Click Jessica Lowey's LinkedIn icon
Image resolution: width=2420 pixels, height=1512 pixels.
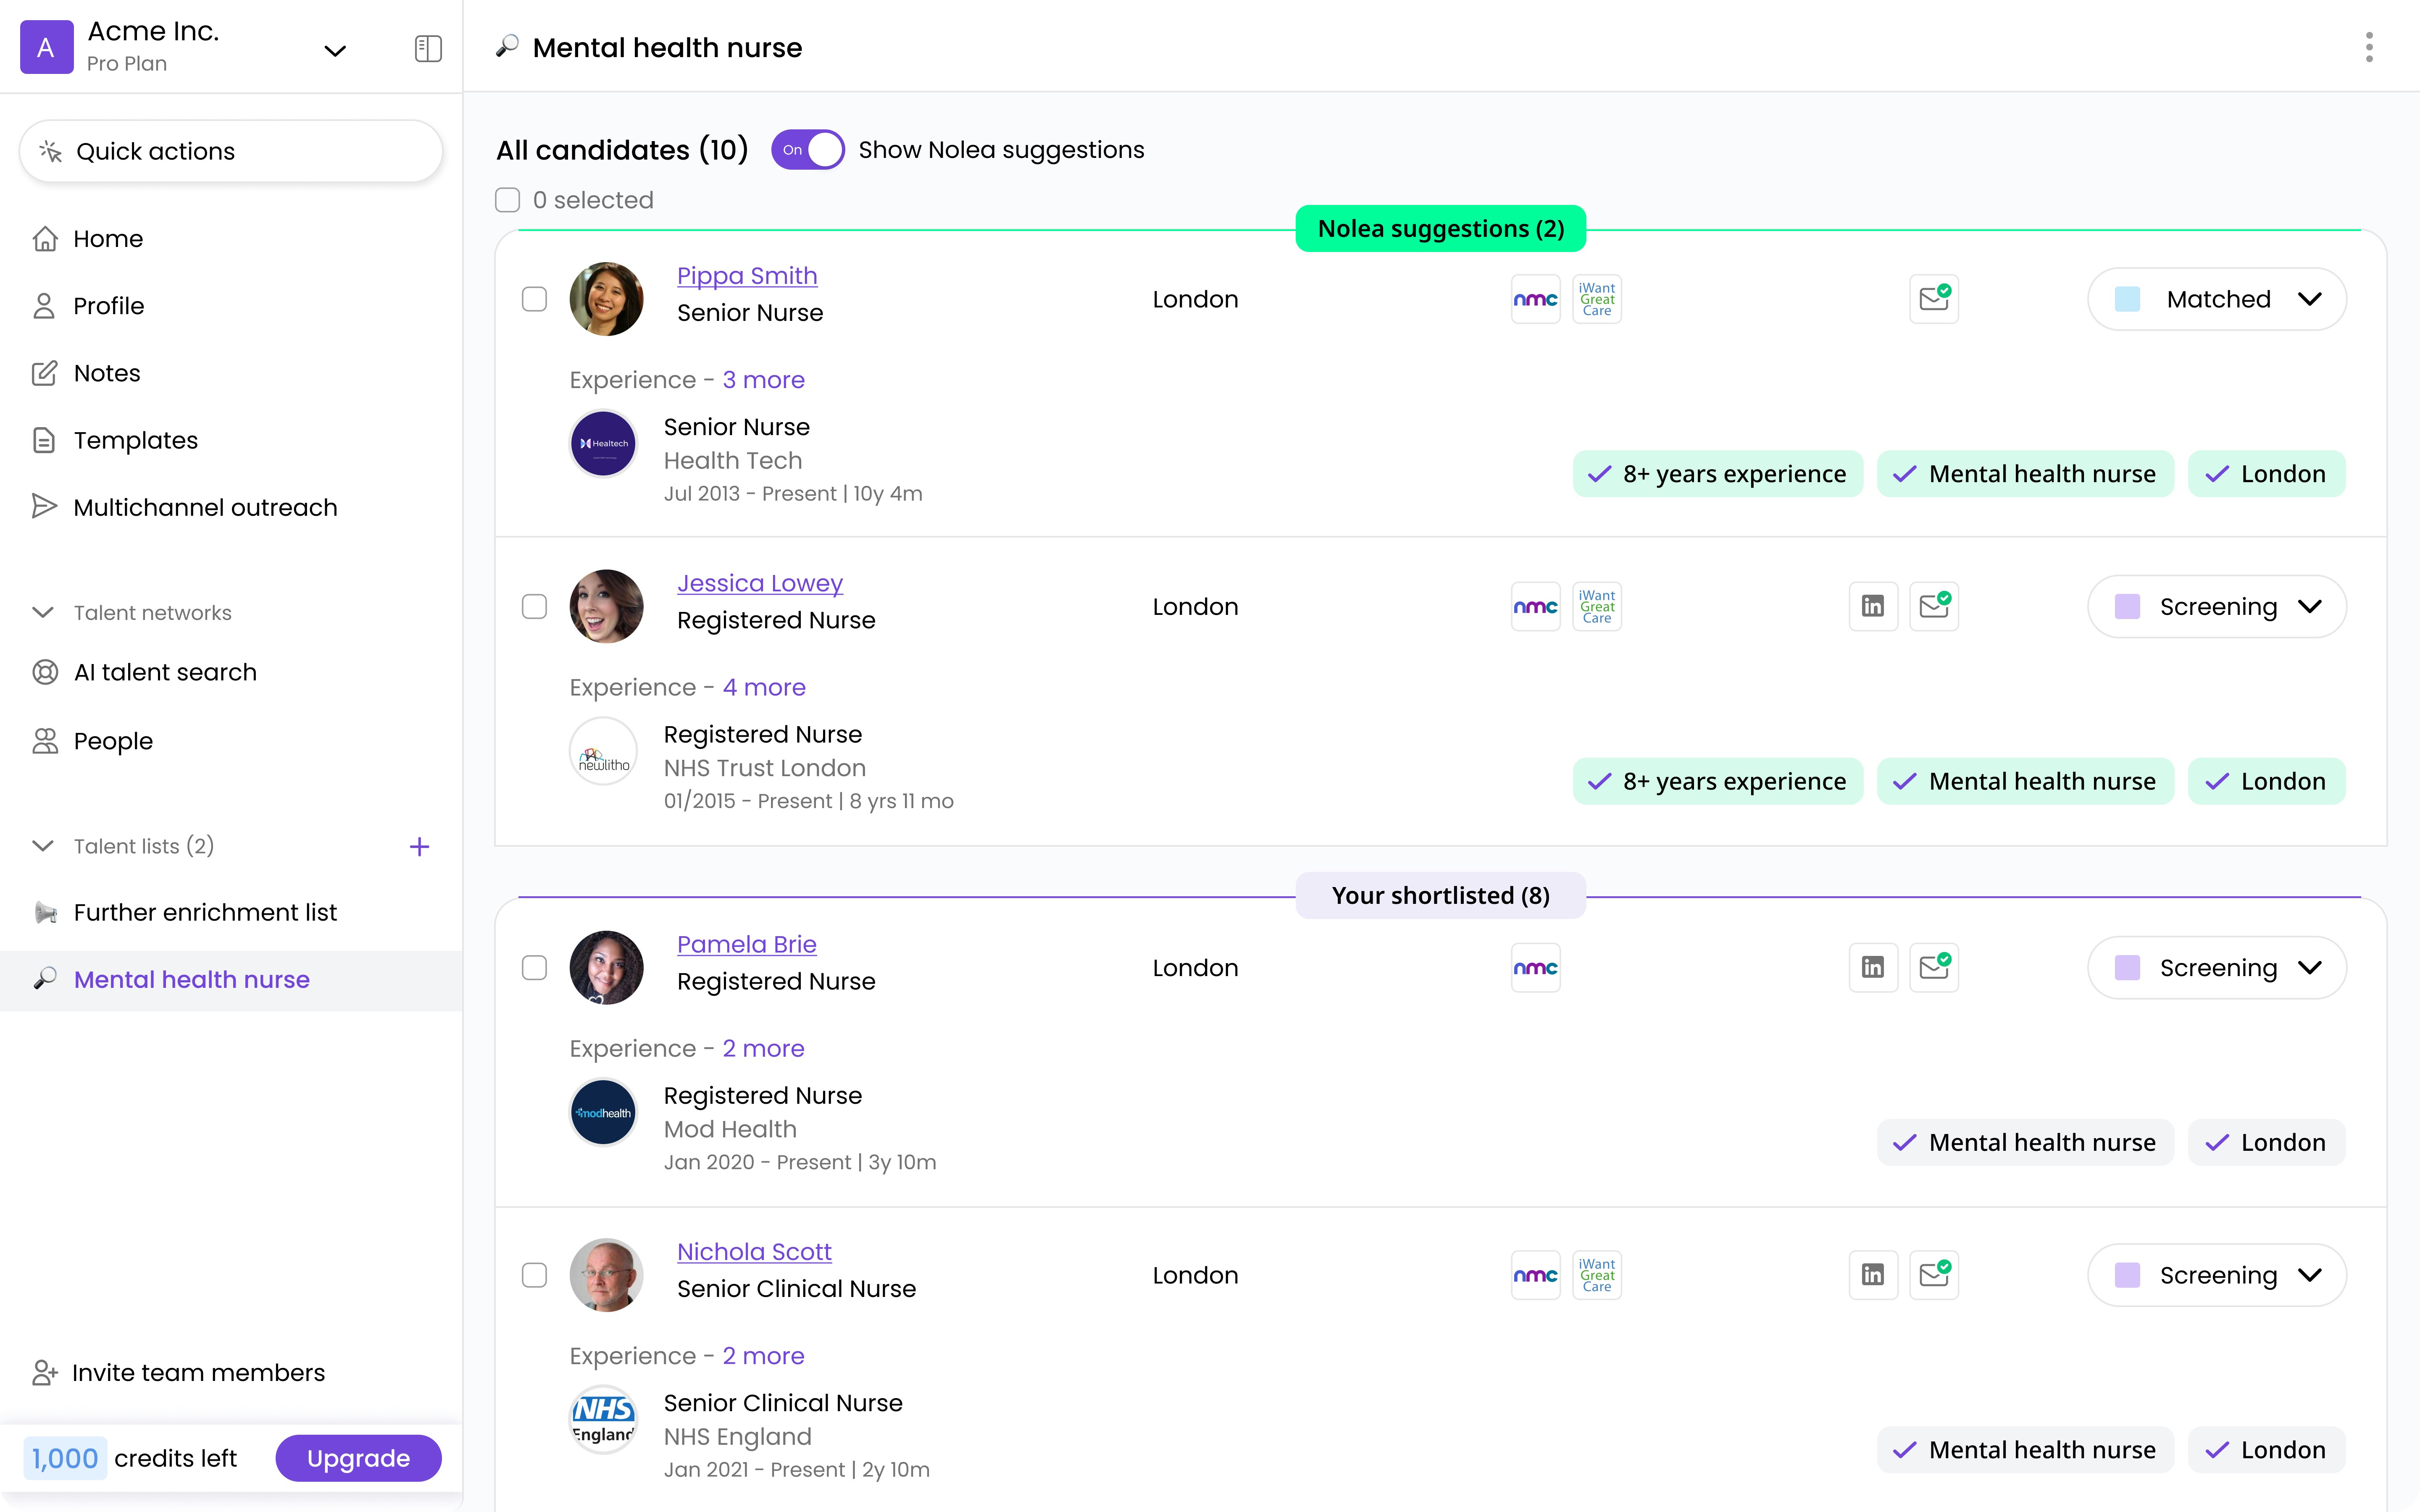tap(1872, 606)
